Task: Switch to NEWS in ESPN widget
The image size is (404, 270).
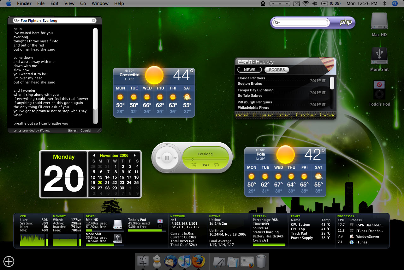Action: click(x=250, y=70)
